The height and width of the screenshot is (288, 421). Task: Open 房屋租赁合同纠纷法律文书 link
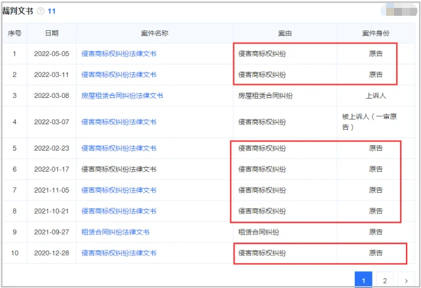pyautogui.click(x=122, y=95)
